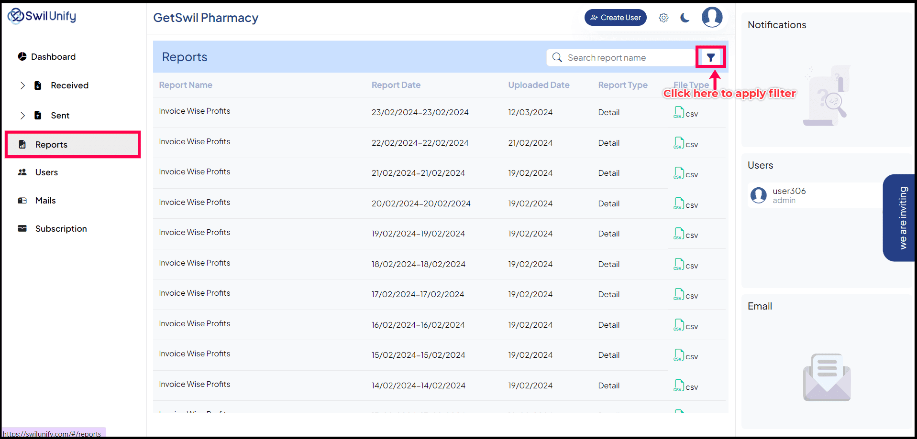The image size is (917, 439).
Task: Click Detail type in 16/02/2024 row
Action: click(608, 325)
